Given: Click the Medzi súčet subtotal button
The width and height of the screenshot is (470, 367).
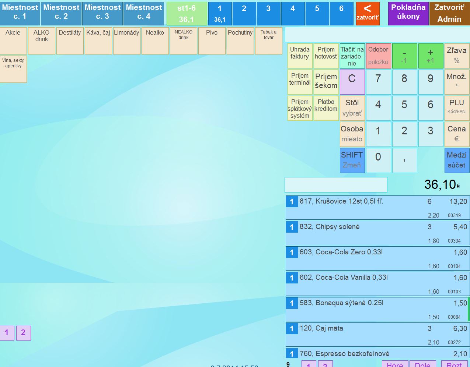Looking at the screenshot, I should point(456,160).
